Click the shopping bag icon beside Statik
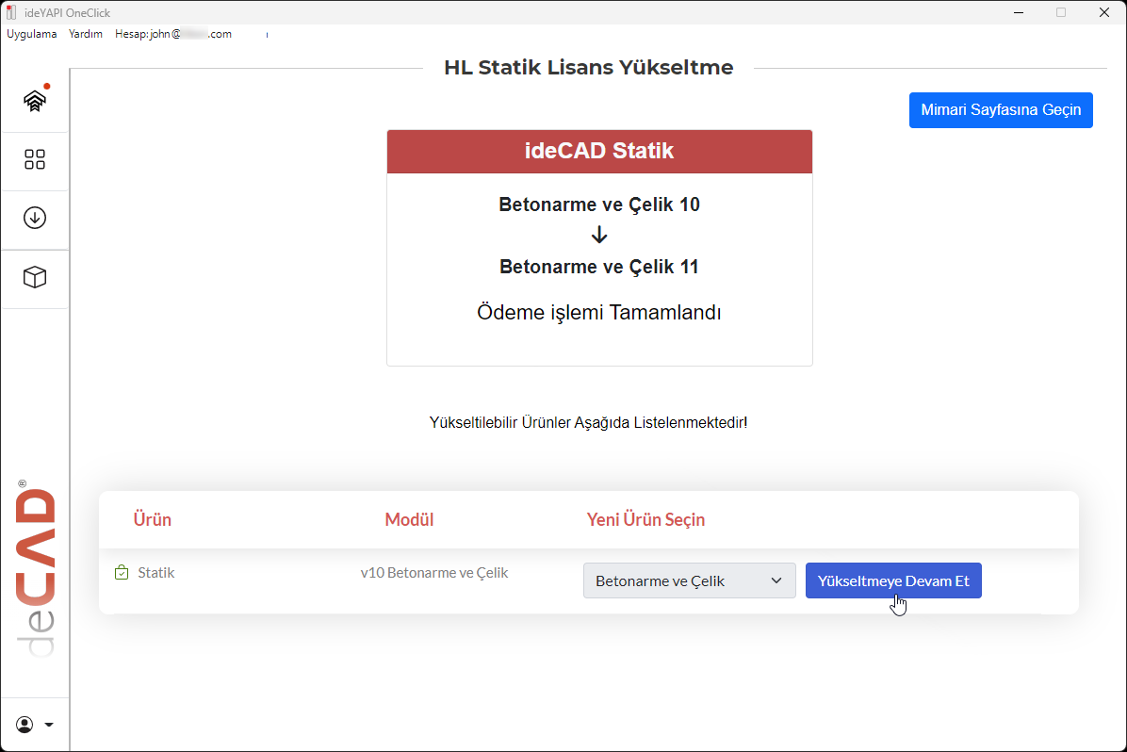 [x=122, y=572]
